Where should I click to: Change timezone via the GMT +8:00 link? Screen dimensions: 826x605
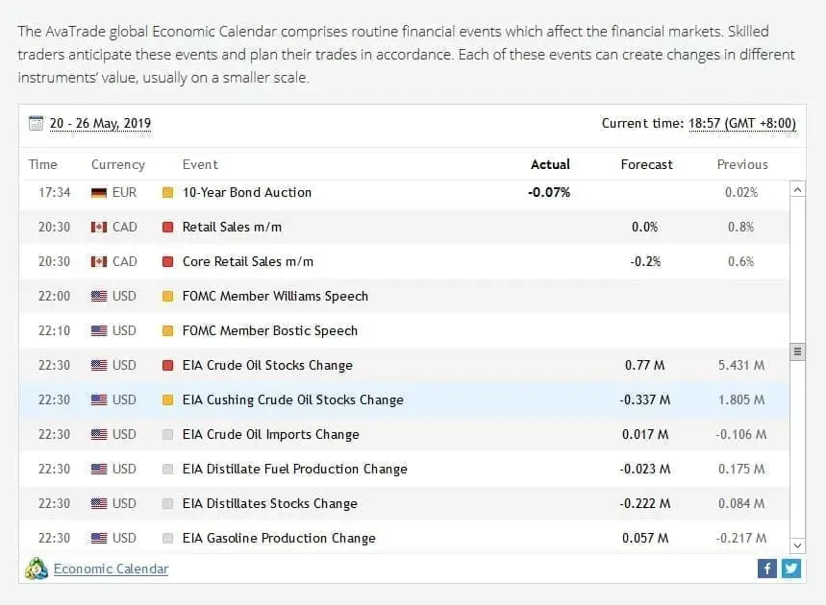click(x=745, y=123)
